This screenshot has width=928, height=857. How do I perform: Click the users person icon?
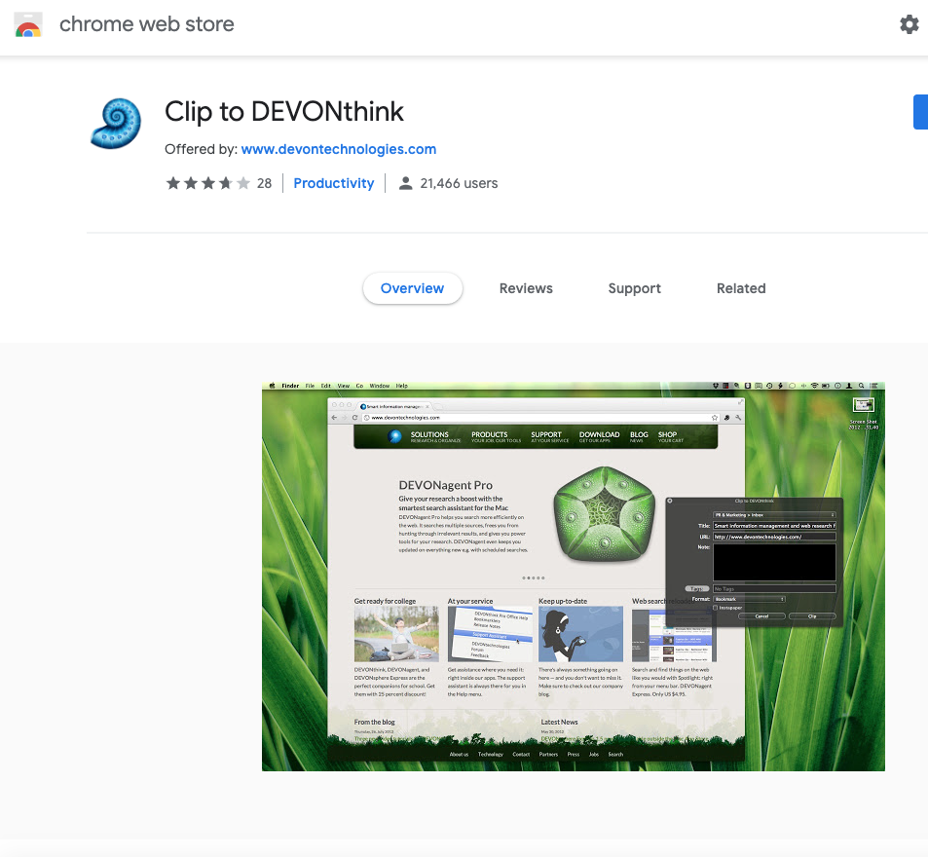(x=405, y=183)
